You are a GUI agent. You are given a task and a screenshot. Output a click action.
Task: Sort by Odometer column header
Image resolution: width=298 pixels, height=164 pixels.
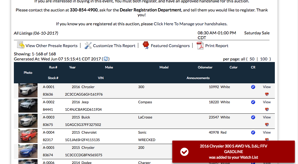coord(205,67)
